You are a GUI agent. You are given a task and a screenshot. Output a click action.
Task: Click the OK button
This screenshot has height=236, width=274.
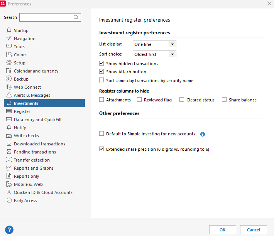[x=222, y=230]
